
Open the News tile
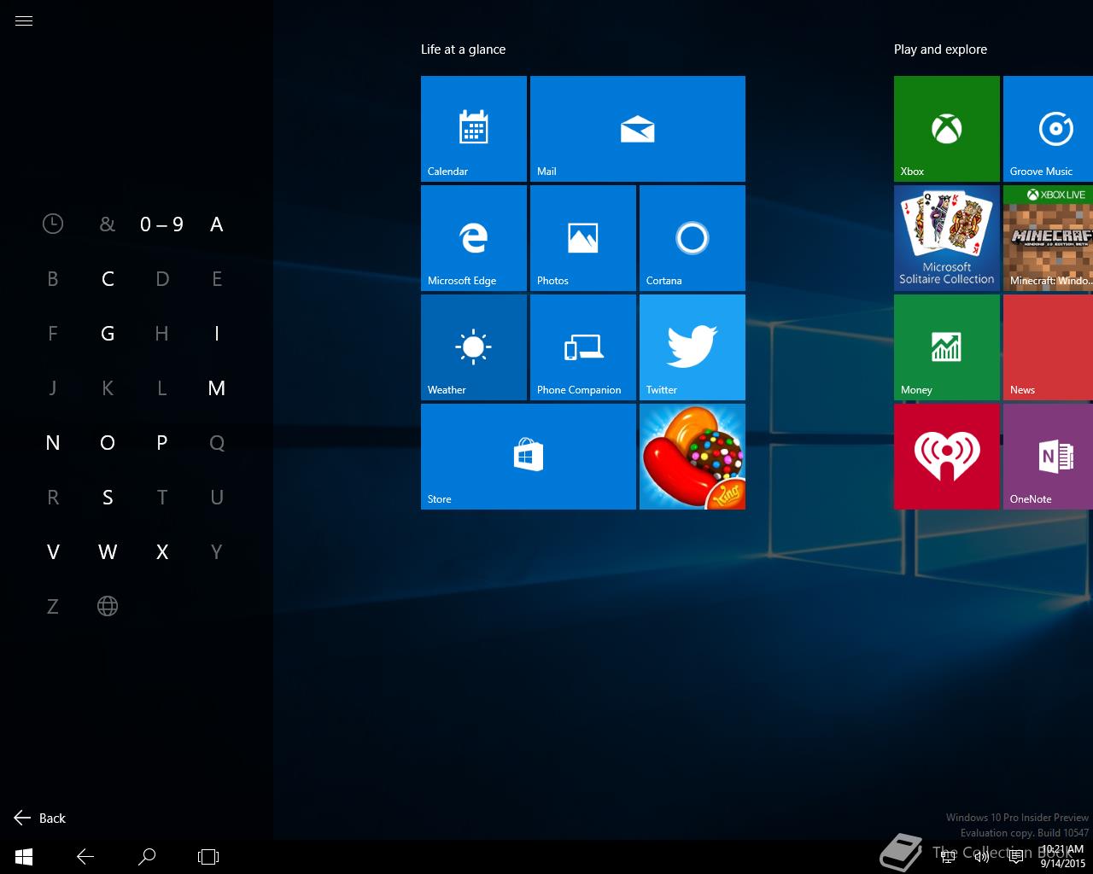(x=1049, y=347)
